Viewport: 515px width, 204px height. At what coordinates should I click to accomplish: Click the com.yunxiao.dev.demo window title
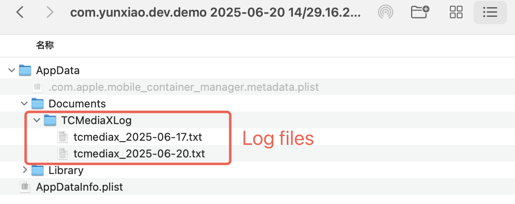coord(216,12)
